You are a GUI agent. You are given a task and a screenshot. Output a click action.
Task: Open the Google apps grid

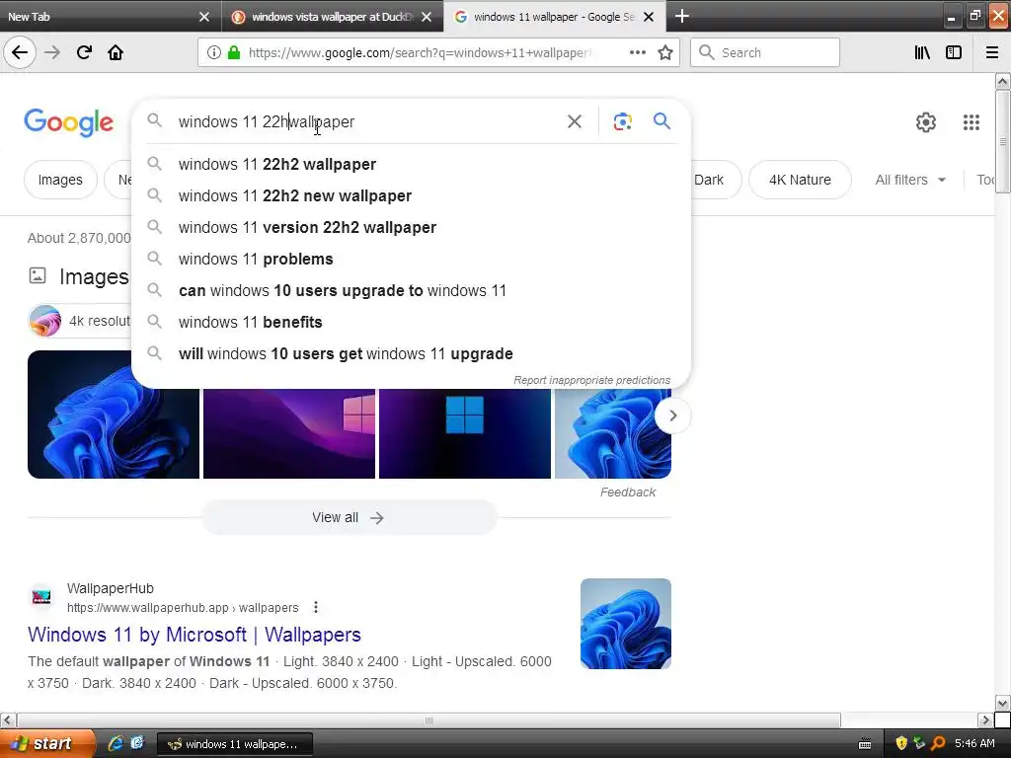(x=972, y=121)
